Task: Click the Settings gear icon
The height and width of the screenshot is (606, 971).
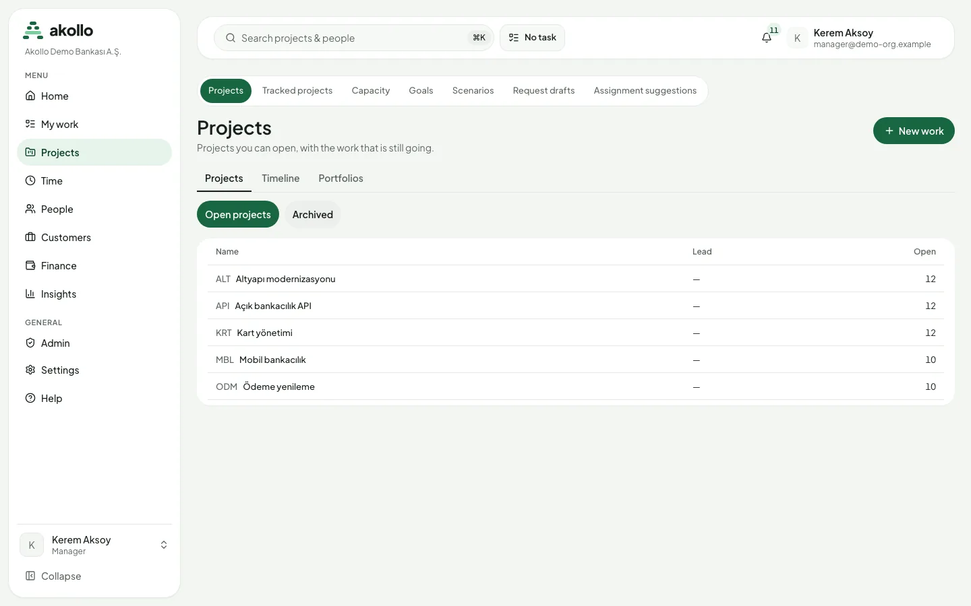Action: point(30,370)
